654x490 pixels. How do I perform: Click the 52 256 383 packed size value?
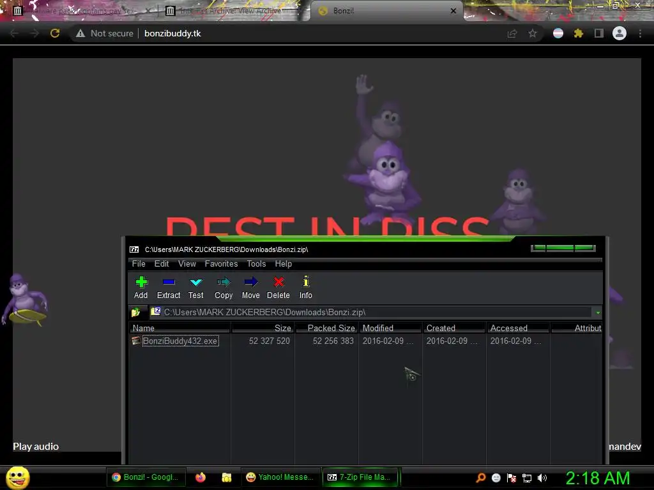tap(333, 341)
